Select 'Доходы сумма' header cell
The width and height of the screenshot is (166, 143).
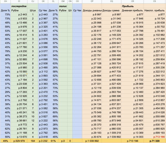pyautogui.click(x=111, y=10)
